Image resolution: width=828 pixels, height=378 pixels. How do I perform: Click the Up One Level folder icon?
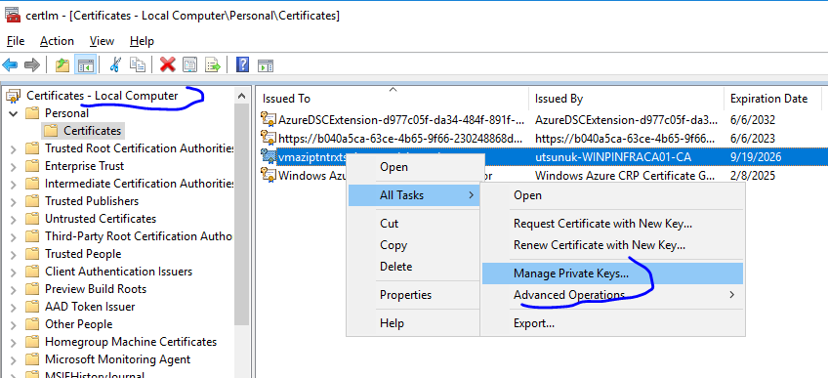pyautogui.click(x=62, y=64)
